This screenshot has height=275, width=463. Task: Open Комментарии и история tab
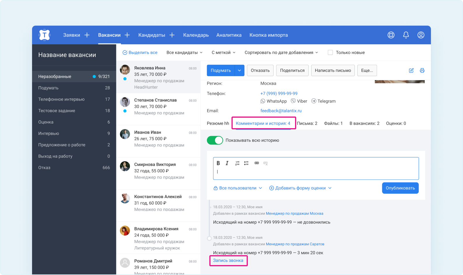coord(263,124)
